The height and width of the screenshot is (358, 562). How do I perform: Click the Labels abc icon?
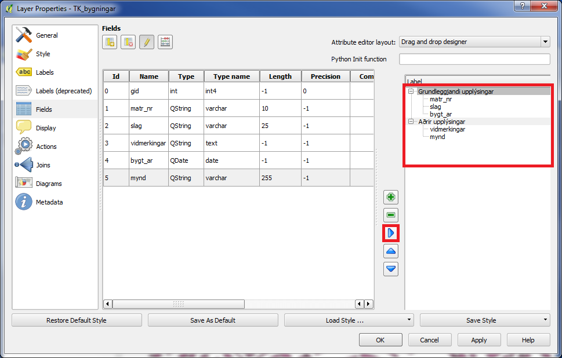click(x=24, y=72)
